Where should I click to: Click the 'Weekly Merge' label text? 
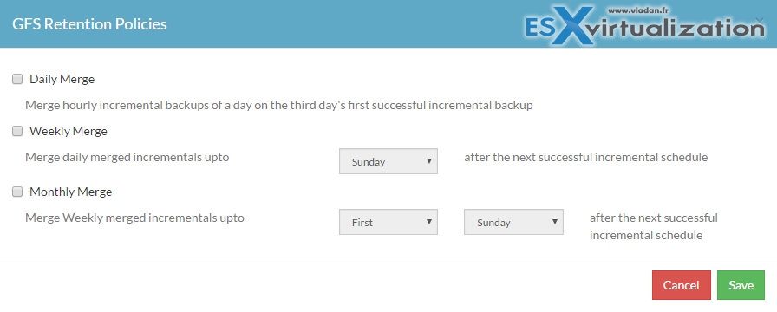(69, 131)
